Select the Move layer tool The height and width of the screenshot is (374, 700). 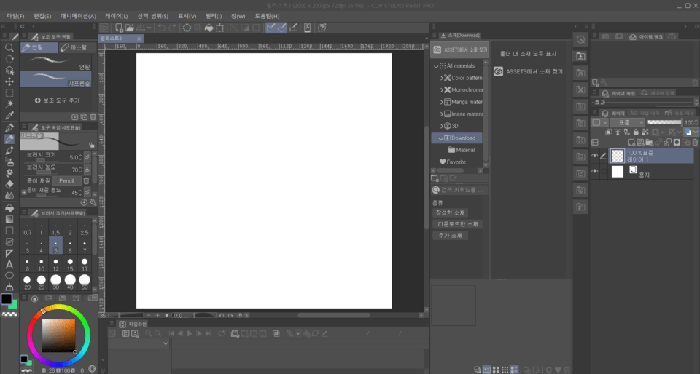9,81
